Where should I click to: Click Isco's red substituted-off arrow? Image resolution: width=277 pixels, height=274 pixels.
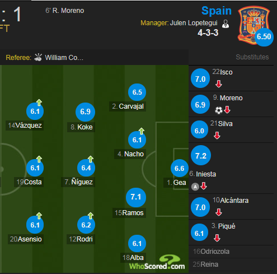click(x=219, y=84)
